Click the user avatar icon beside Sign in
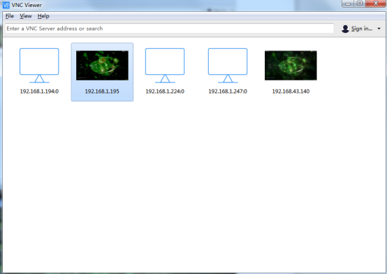 click(345, 29)
